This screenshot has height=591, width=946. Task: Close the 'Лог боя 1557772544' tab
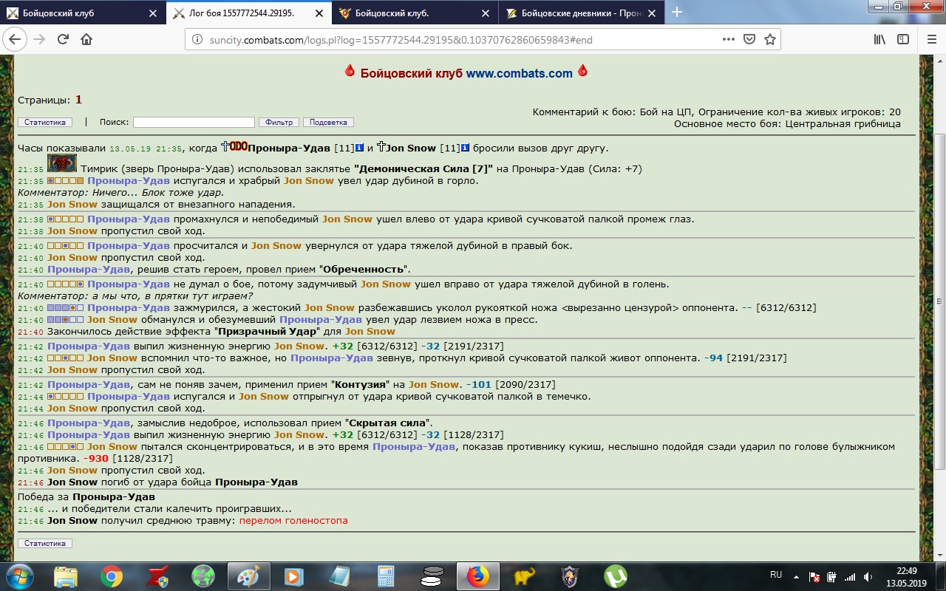pyautogui.click(x=319, y=13)
